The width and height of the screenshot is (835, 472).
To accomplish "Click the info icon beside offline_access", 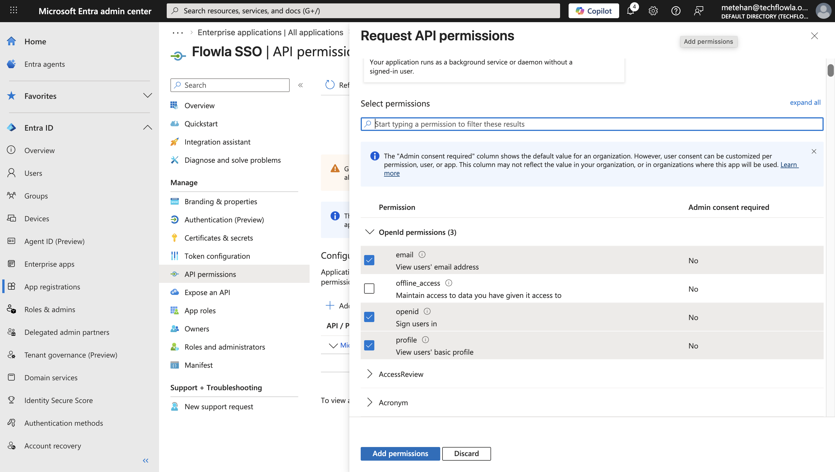I will pos(449,283).
